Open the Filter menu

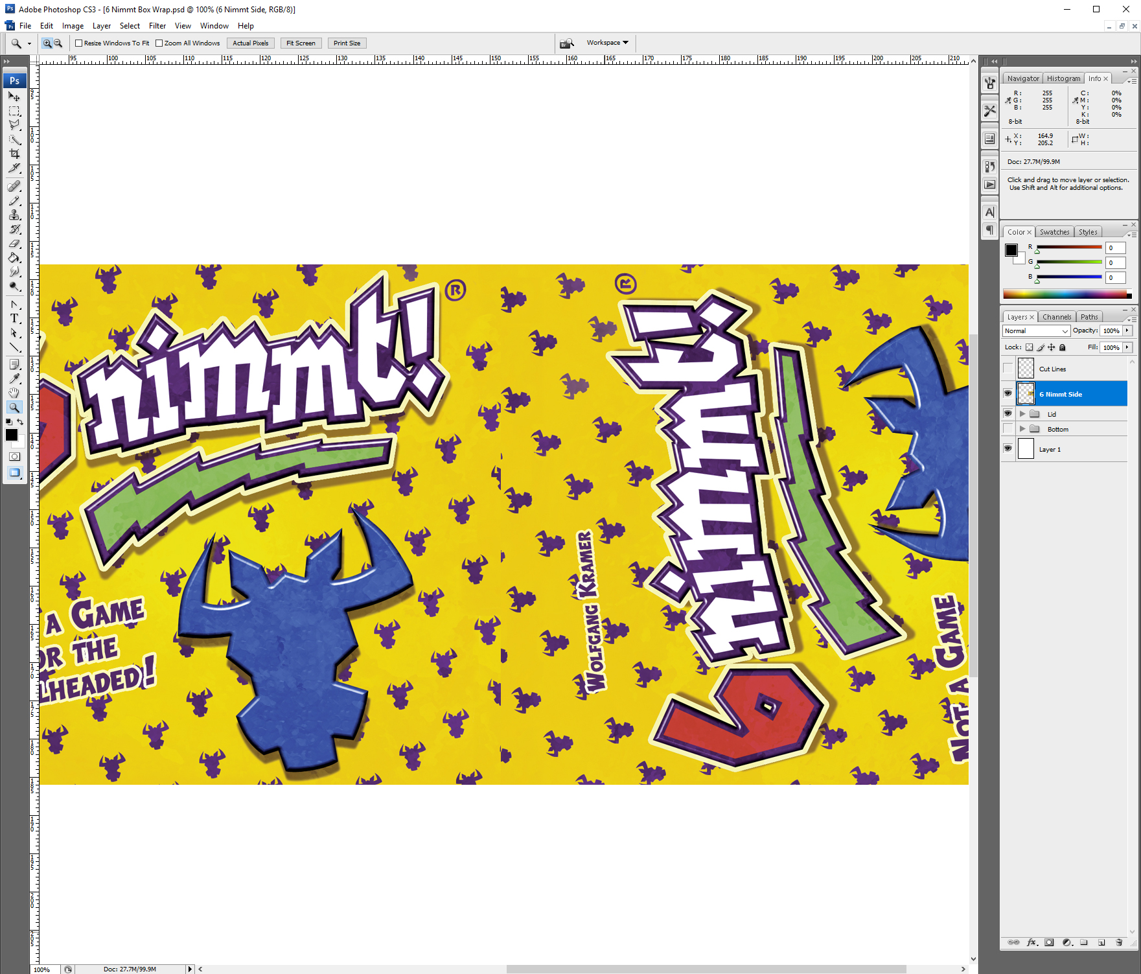coord(157,25)
